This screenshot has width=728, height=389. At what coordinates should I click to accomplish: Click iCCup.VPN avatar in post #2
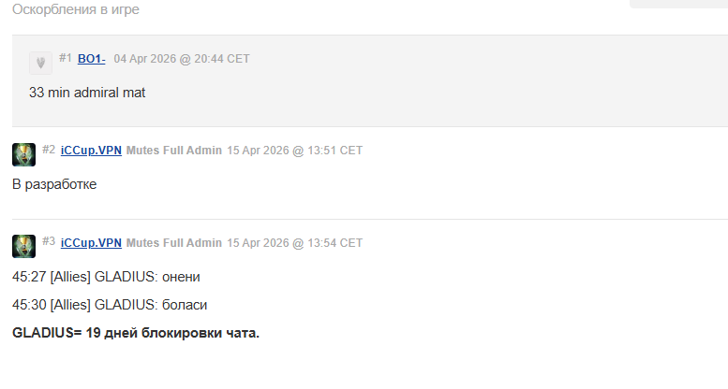coord(23,154)
